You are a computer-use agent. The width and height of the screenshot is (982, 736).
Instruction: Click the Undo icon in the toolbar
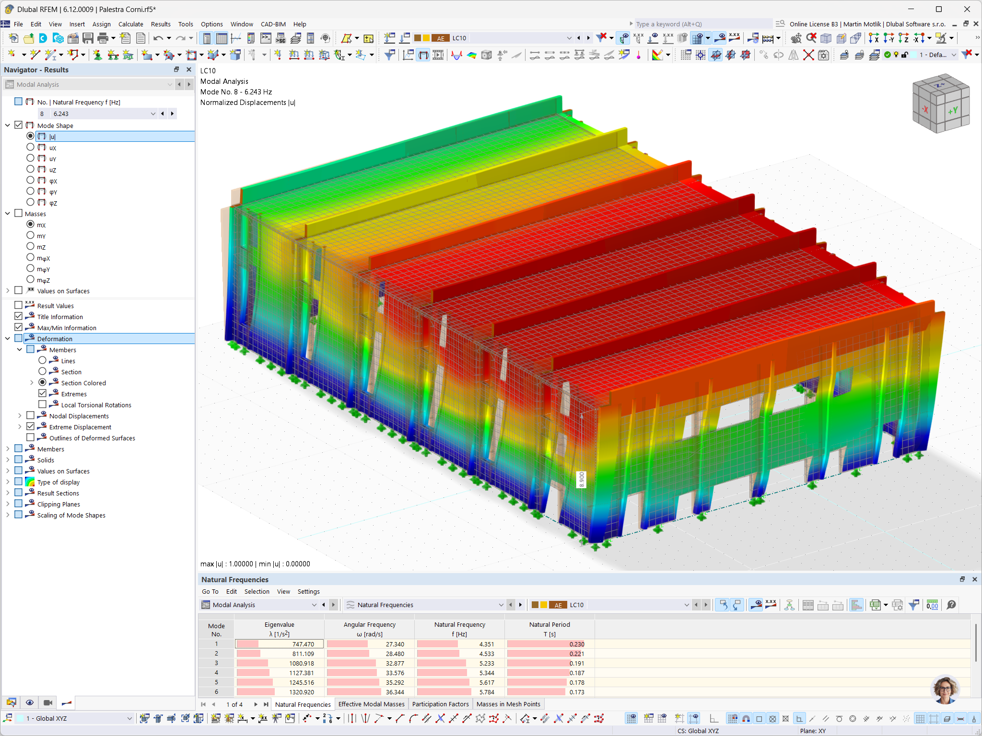158,38
